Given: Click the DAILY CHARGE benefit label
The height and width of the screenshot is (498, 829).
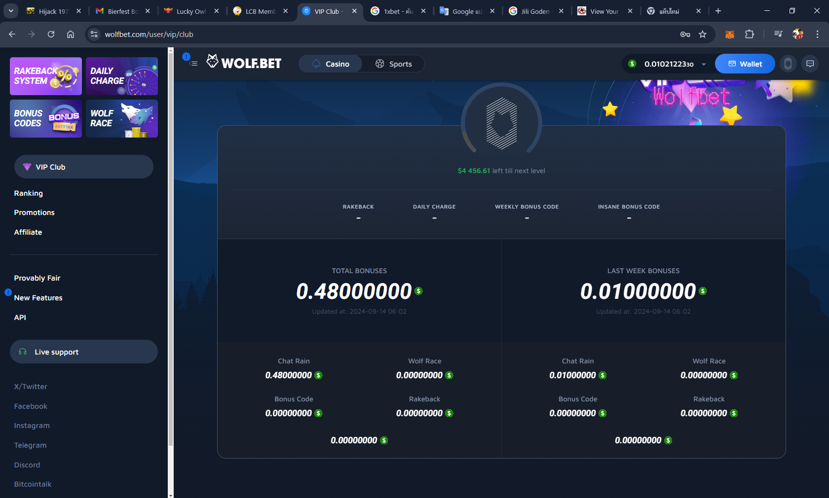Looking at the screenshot, I should click(x=434, y=207).
